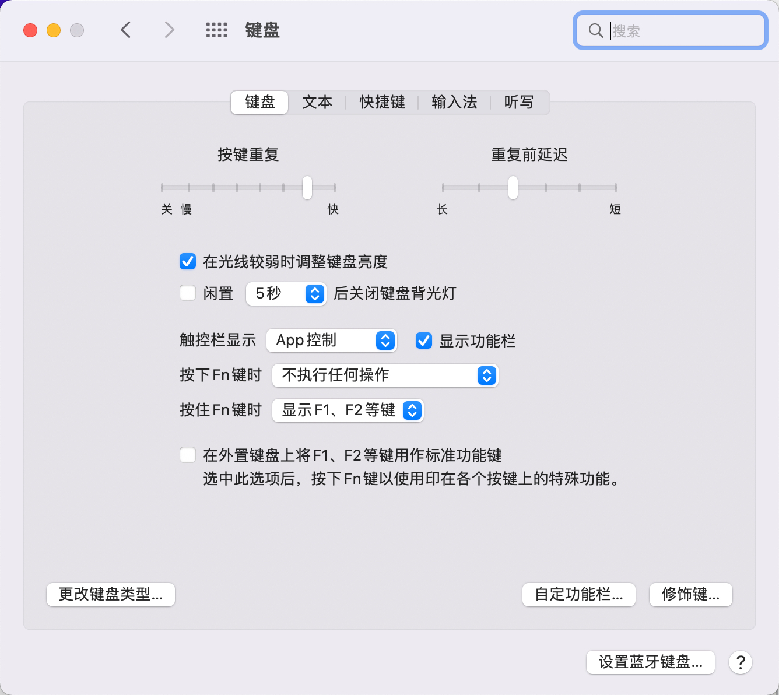This screenshot has width=779, height=695.
Task: Click 更改键盘类型… button
Action: [x=111, y=595]
